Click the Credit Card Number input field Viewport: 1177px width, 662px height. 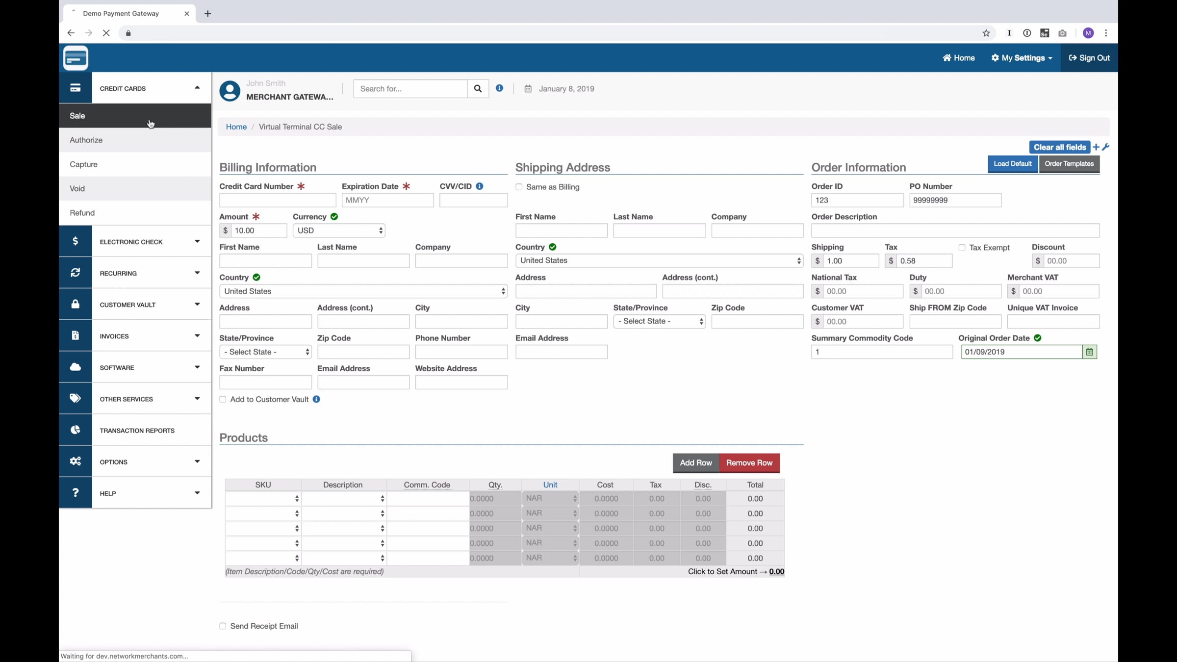click(x=278, y=200)
